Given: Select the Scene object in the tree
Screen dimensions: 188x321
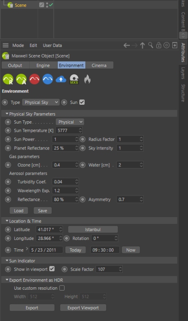Looking at the screenshot, I should (x=20, y=5).
